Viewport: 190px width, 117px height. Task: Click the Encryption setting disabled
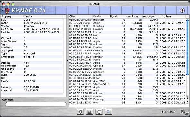click(x=29, y=57)
